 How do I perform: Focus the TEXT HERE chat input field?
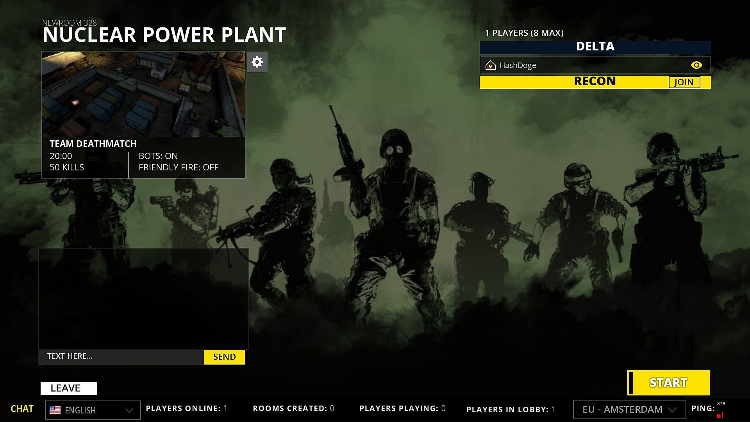coord(121,356)
